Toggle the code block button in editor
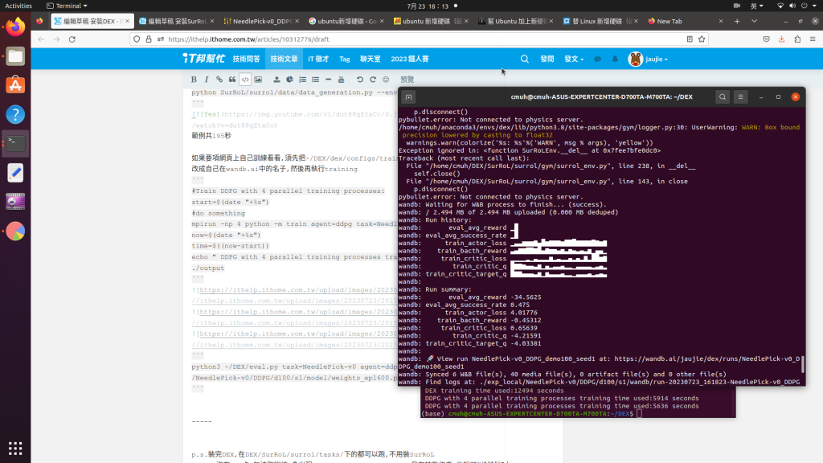The image size is (823, 463). 245,80
